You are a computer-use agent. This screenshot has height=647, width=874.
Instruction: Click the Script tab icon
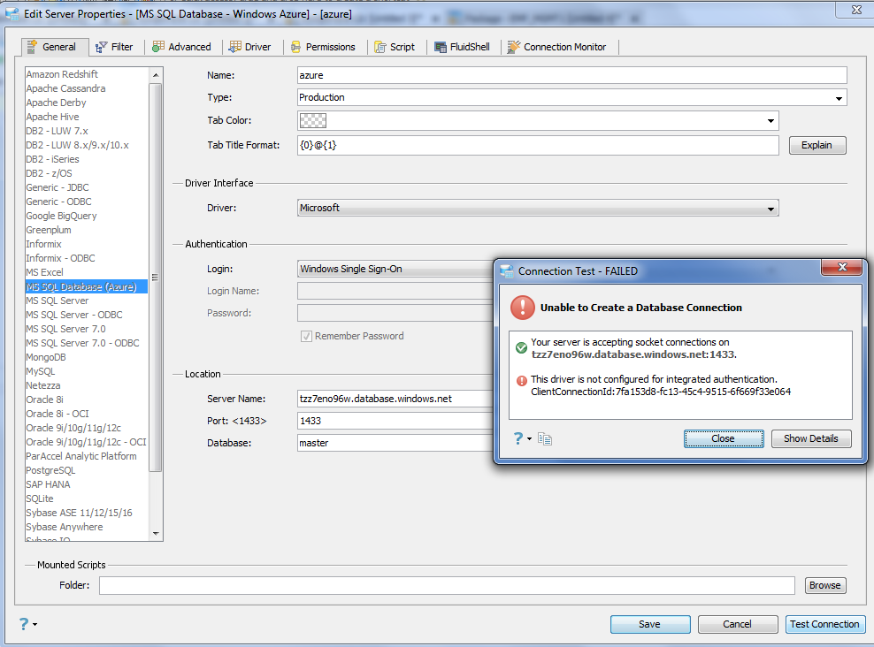coord(380,48)
